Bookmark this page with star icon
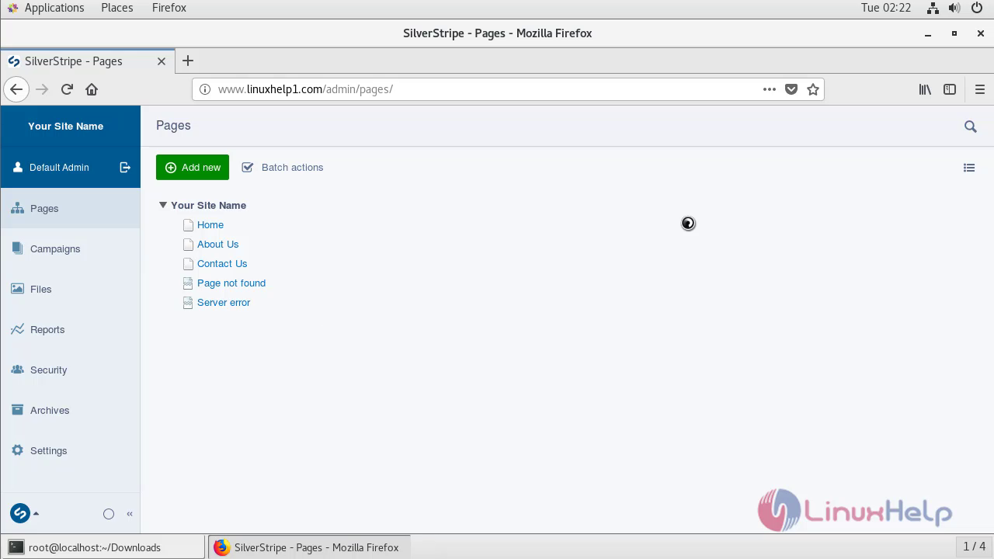Screen dimensions: 994x559 click(x=813, y=89)
